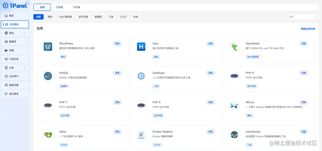Screen dimensions: 322x151
Task: Click the 计划任务 calendar icon
Action: [x=6, y=59]
